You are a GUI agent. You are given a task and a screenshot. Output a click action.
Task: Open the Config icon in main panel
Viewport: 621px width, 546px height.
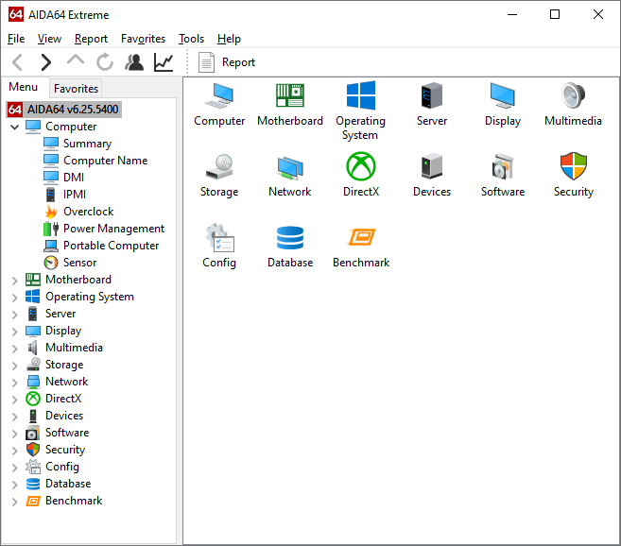[x=219, y=238]
